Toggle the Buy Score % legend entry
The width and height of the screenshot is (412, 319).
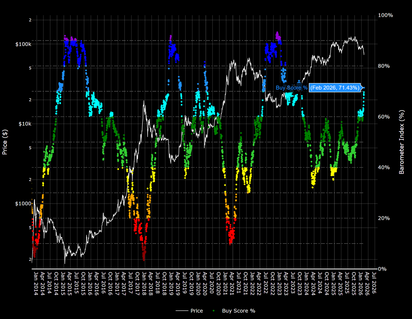coord(234,311)
